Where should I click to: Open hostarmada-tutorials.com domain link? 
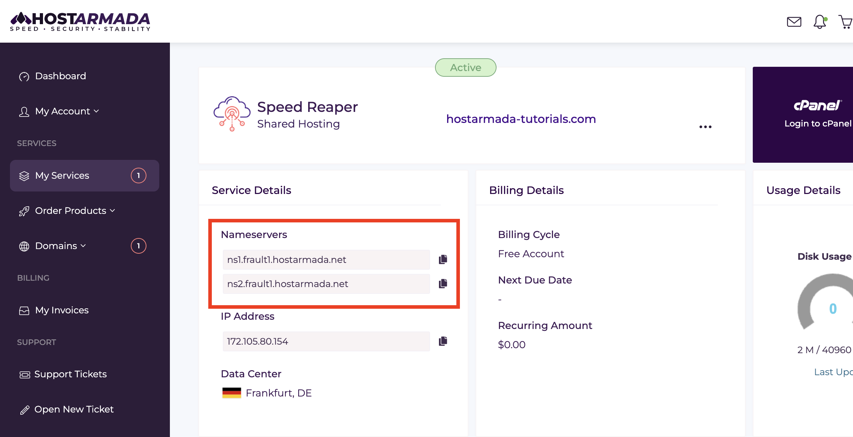tap(521, 119)
